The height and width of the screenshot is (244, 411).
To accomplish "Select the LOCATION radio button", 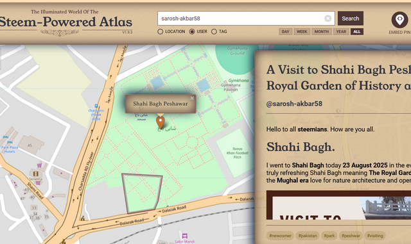I will (160, 31).
